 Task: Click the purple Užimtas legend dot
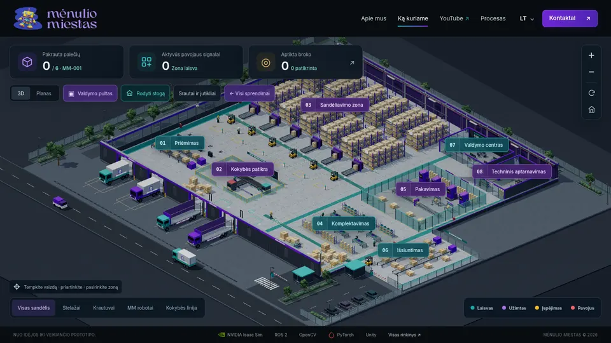pos(504,307)
